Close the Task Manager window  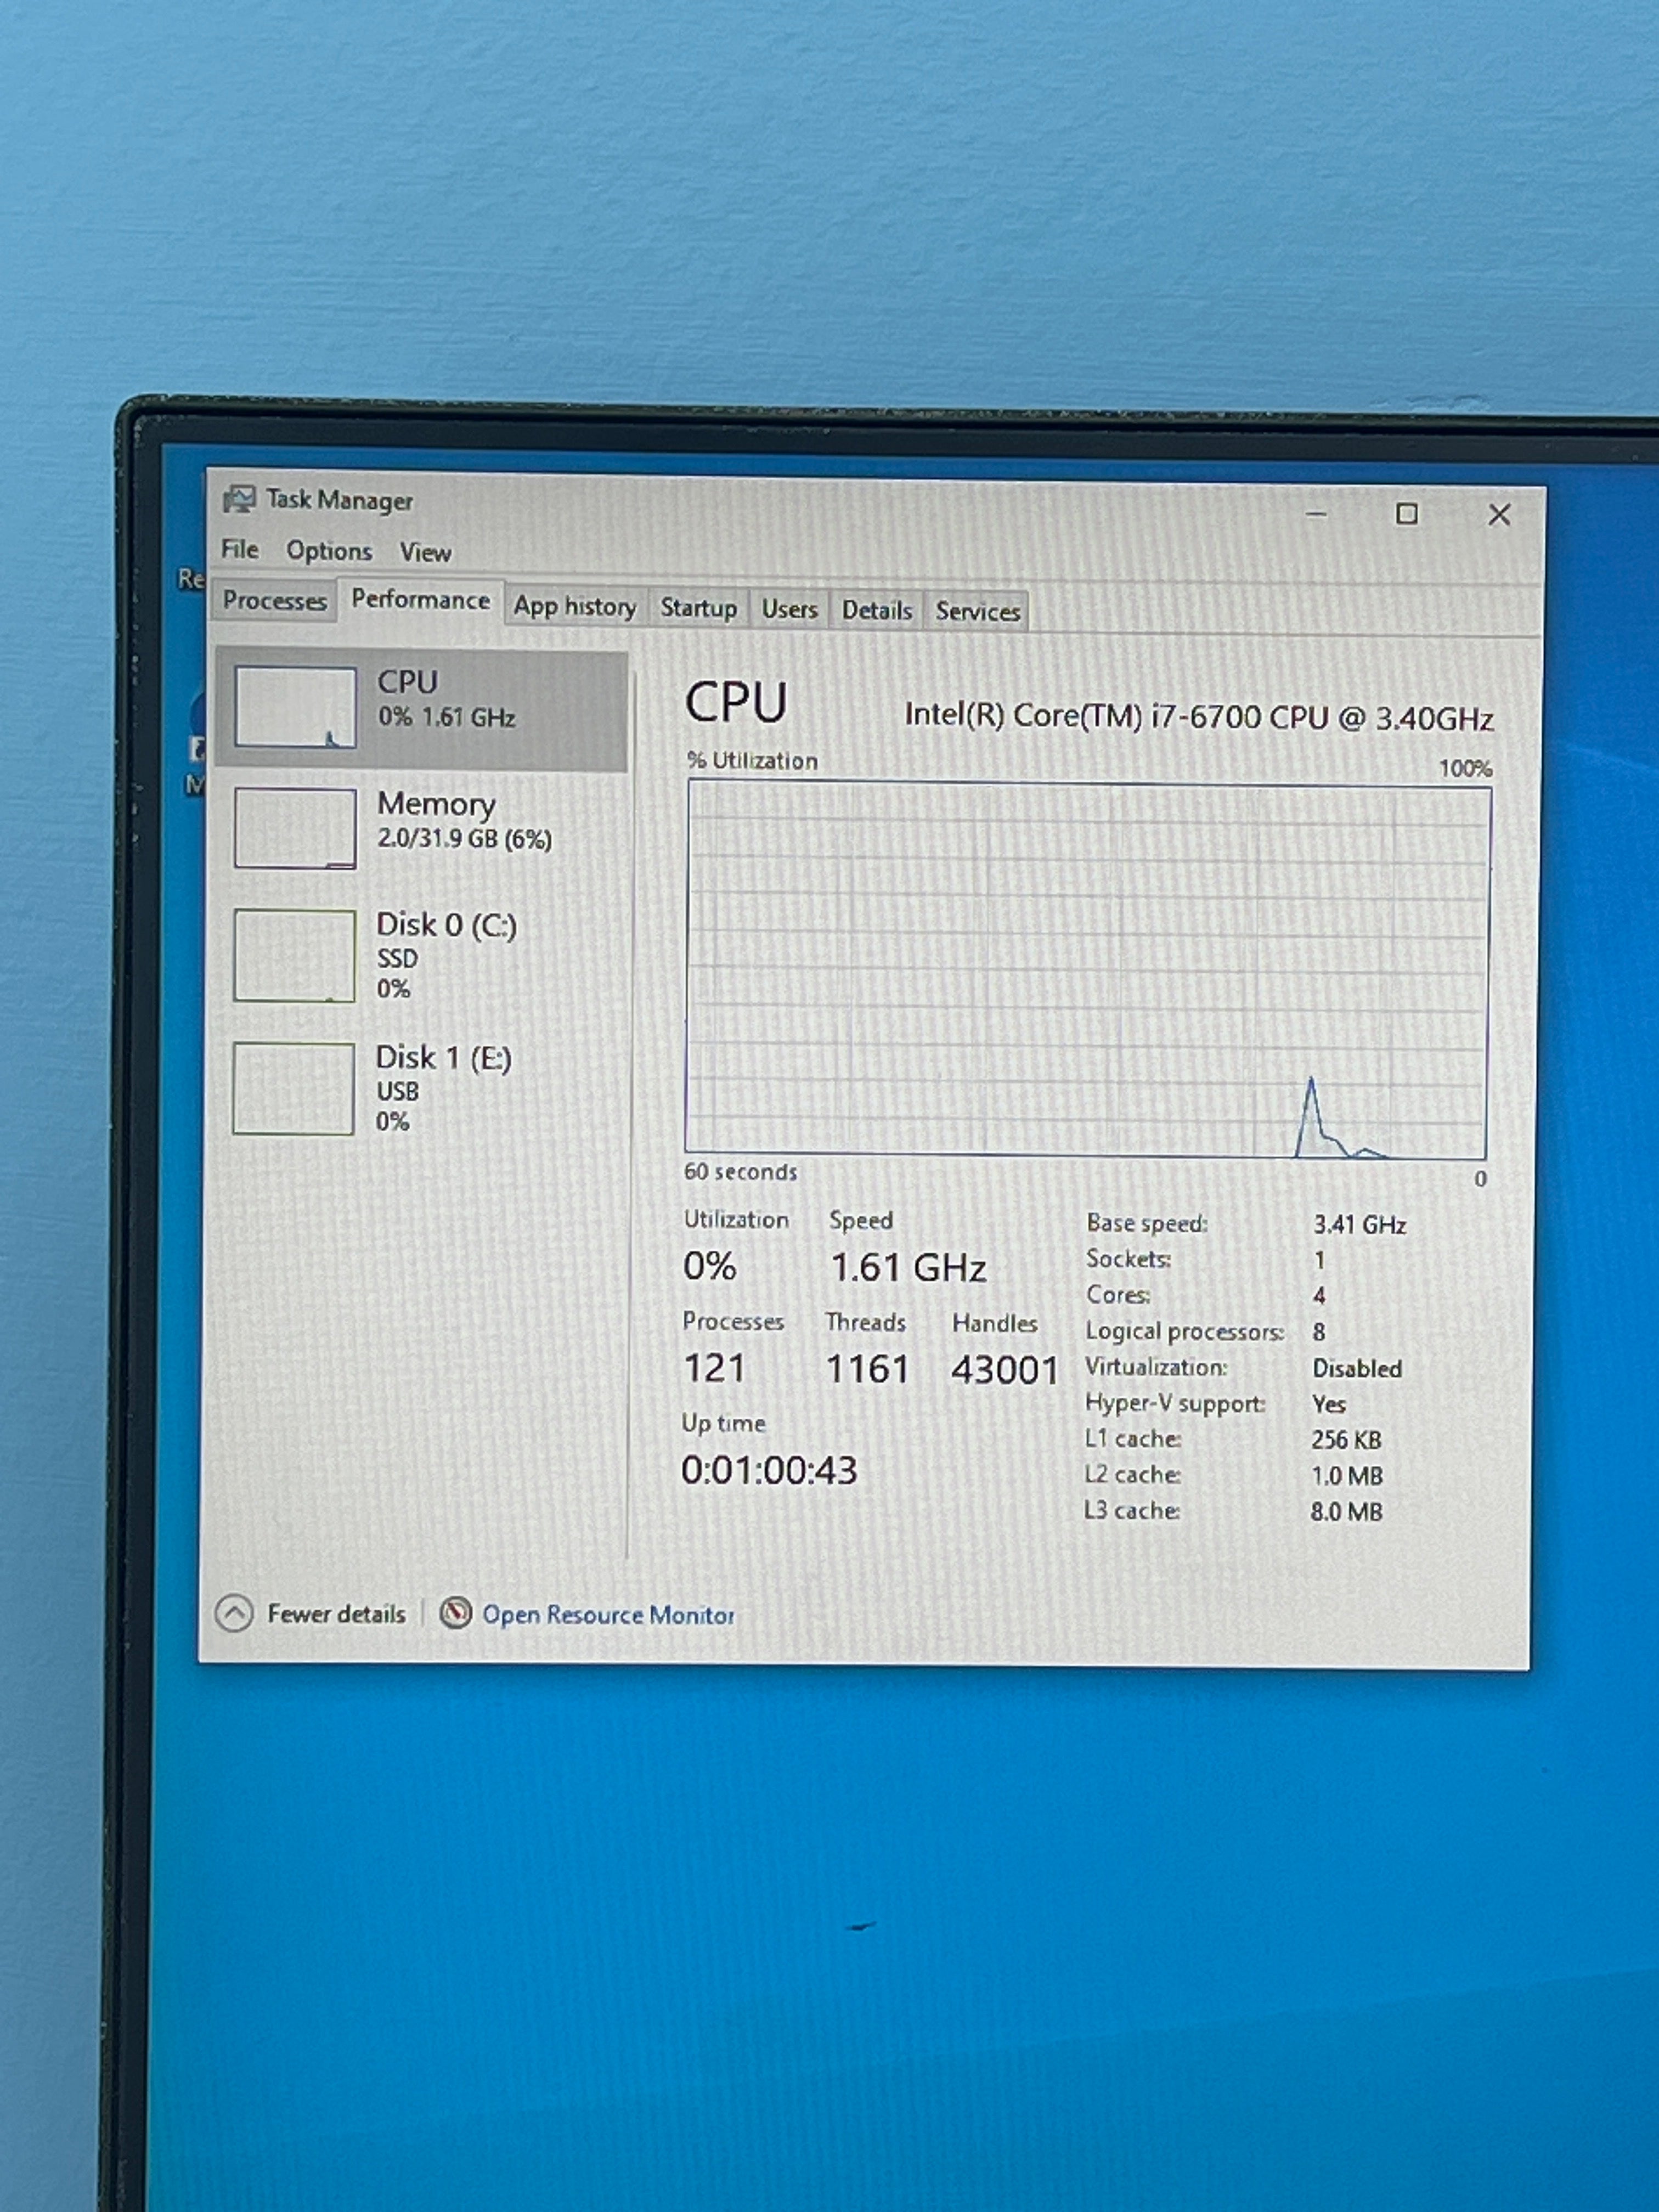(x=1499, y=515)
